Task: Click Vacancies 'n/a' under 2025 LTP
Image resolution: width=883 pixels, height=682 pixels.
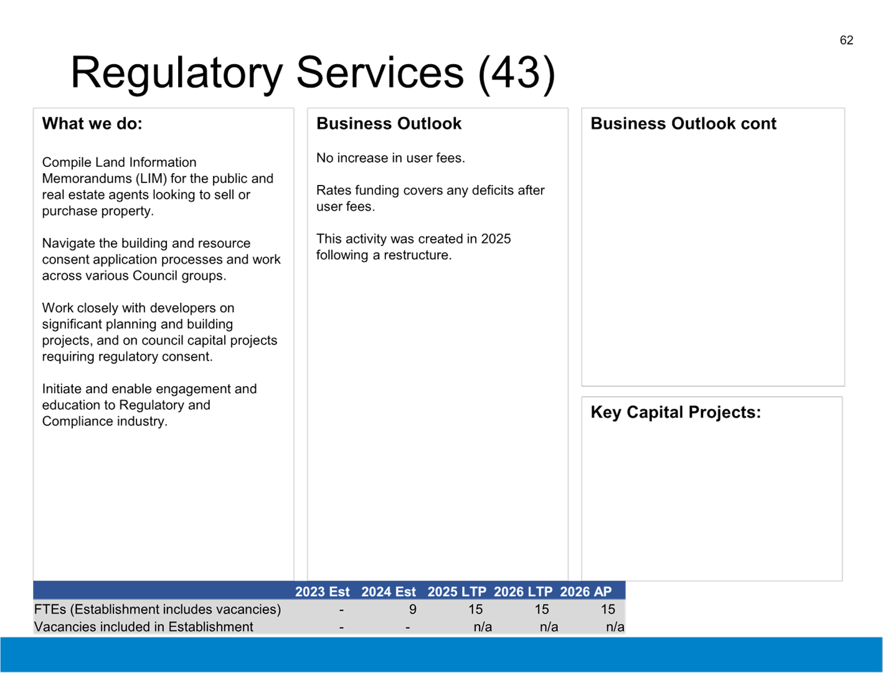Action: [483, 627]
